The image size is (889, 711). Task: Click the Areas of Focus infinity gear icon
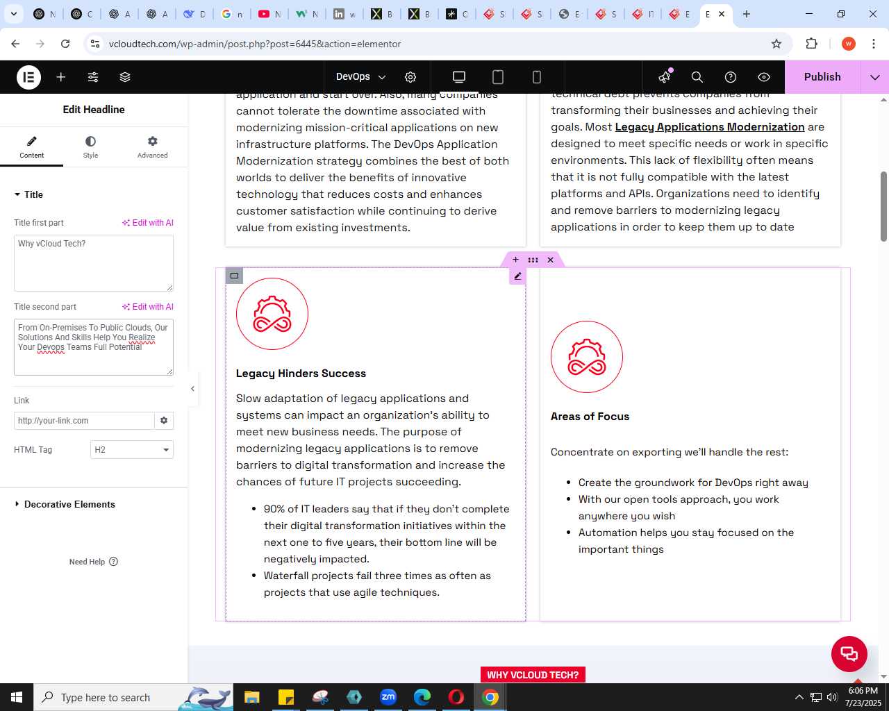[x=587, y=357]
